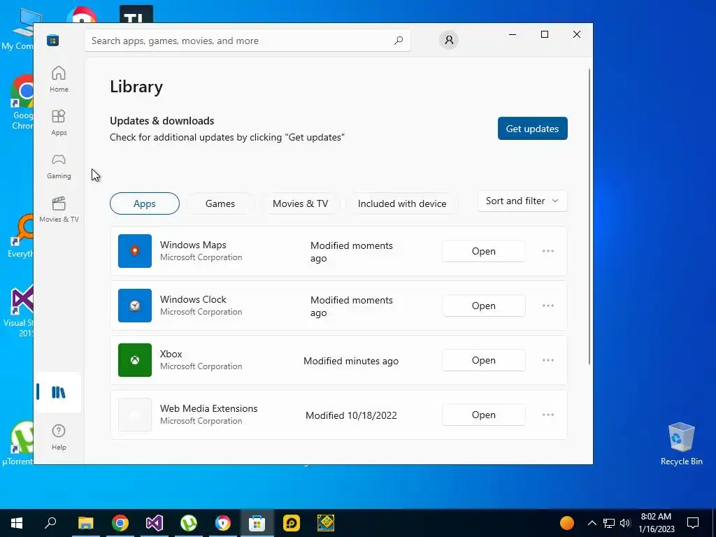Open the yellow map-like taskbar app
This screenshot has width=716, height=537.
[326, 523]
